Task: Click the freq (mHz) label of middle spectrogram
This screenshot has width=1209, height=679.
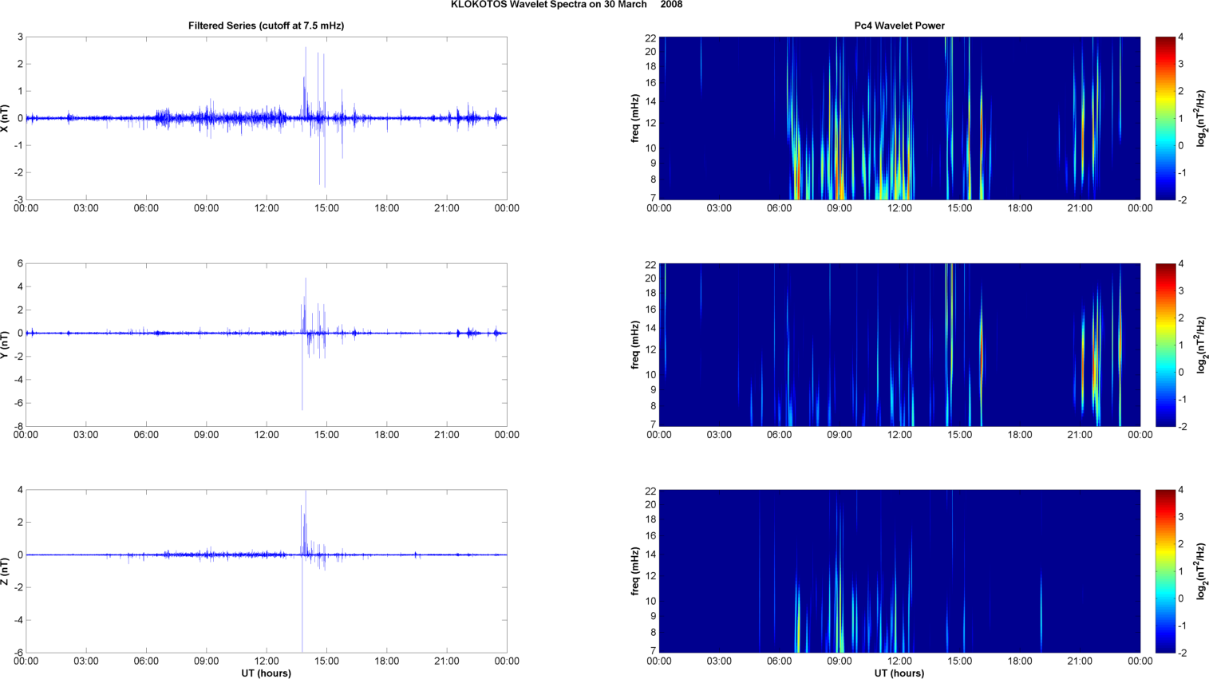Action: (635, 345)
